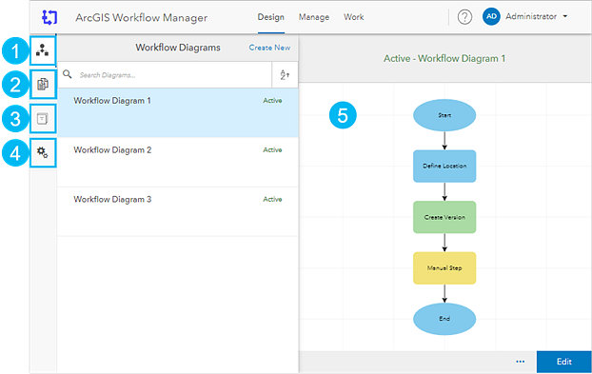Viewport: 592px width, 374px height.
Task: Open the Job Templates sidebar icon
Action: pos(42,84)
